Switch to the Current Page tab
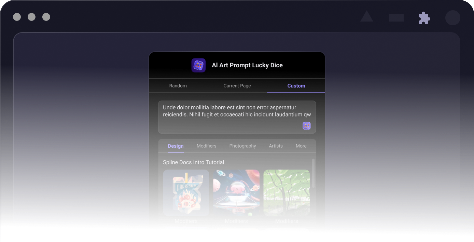The image size is (474, 242). (237, 86)
